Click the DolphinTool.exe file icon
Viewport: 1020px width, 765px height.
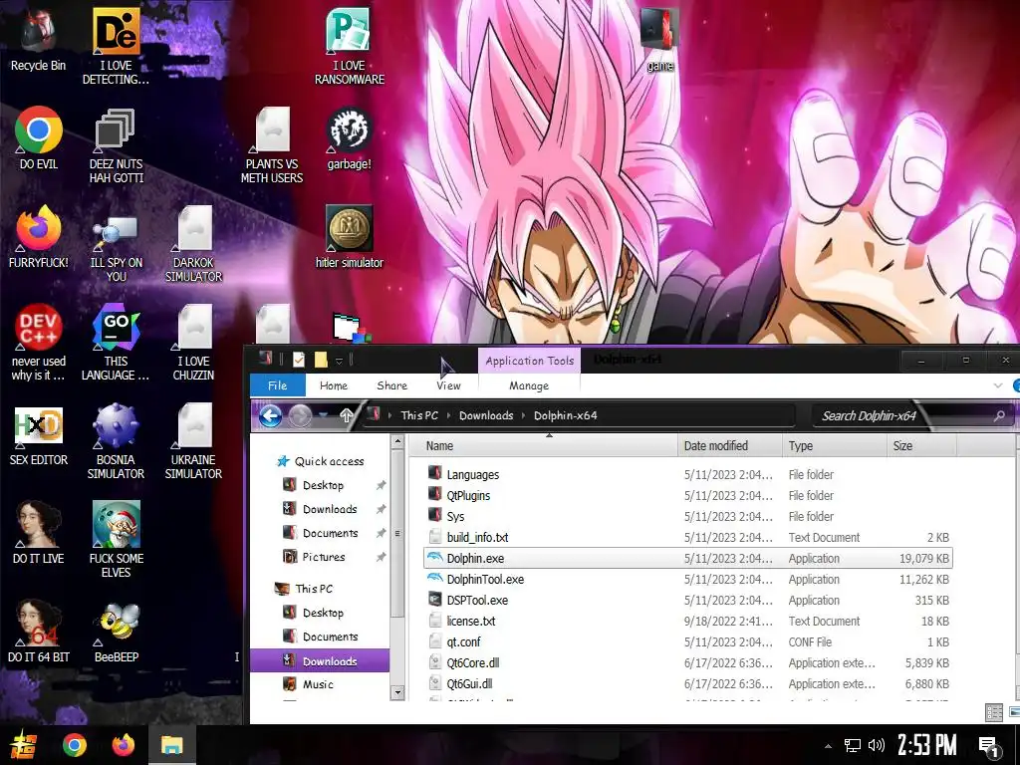click(x=435, y=579)
